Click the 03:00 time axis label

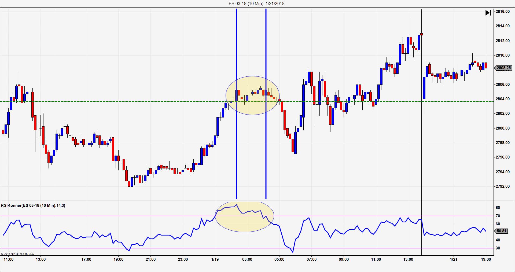[x=247, y=259]
